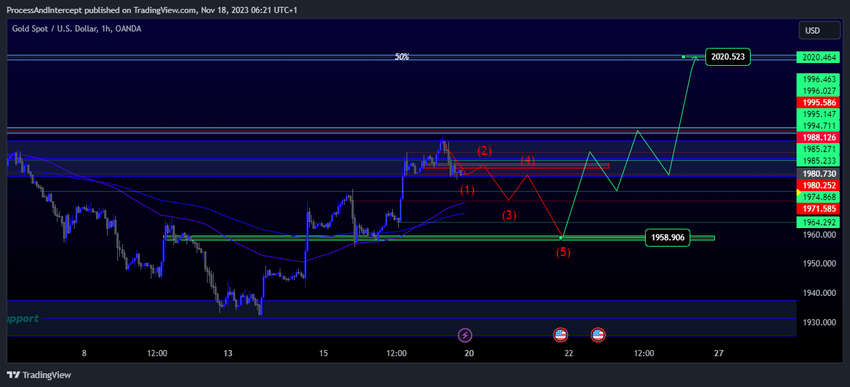Select the wave (4) label
Screen dimensions: 850x387
pos(527,160)
